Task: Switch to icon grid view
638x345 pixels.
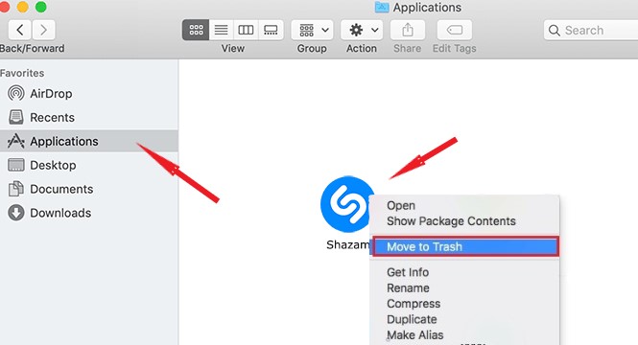Action: point(196,30)
